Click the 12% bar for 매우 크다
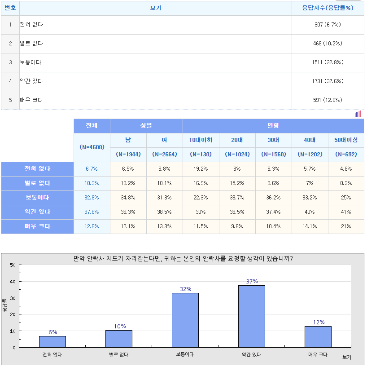Viewport: 367px width, 367px height. click(x=318, y=337)
